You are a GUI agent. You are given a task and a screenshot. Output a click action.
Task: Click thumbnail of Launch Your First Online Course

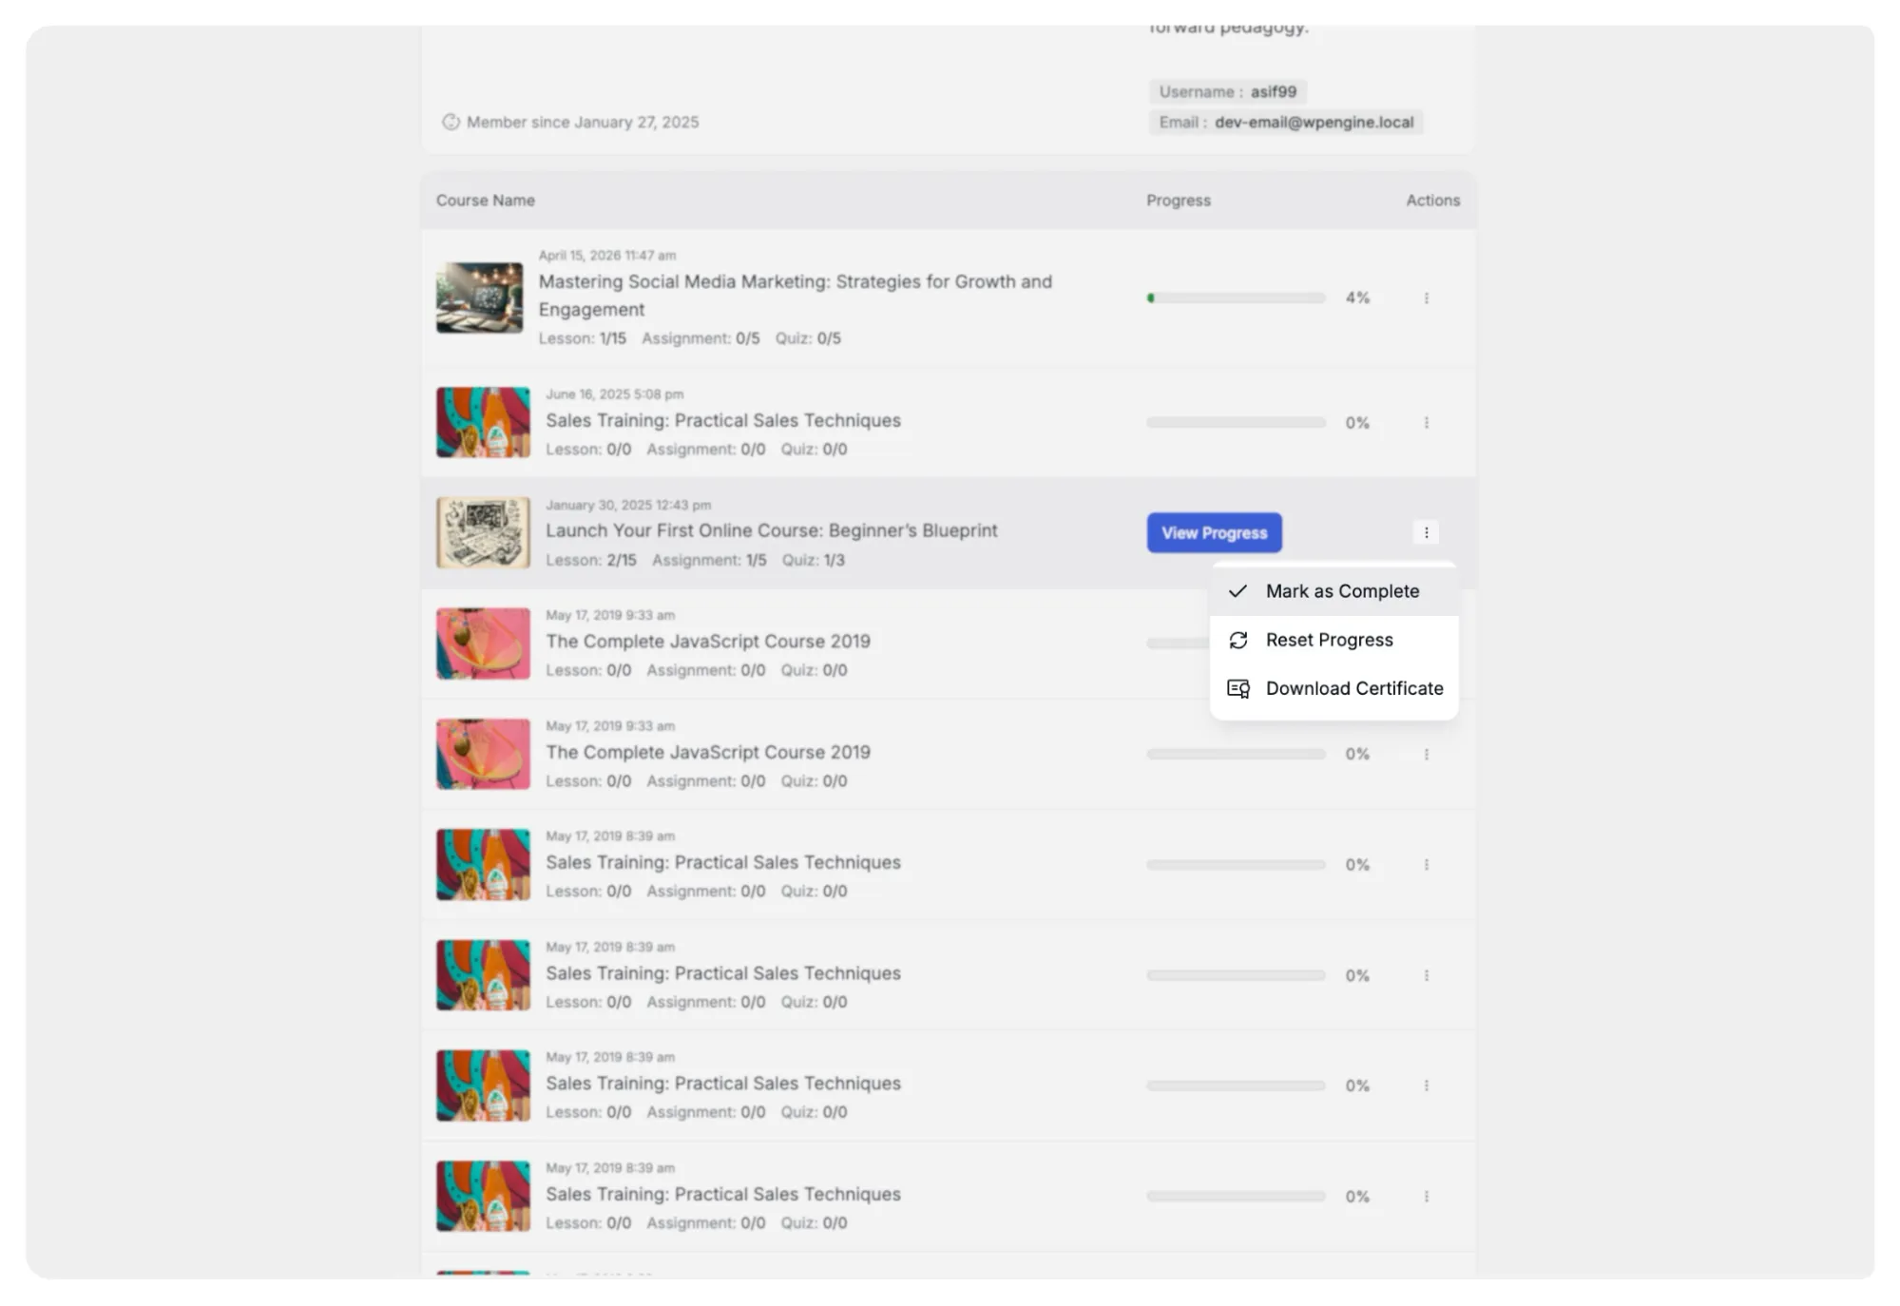(483, 532)
